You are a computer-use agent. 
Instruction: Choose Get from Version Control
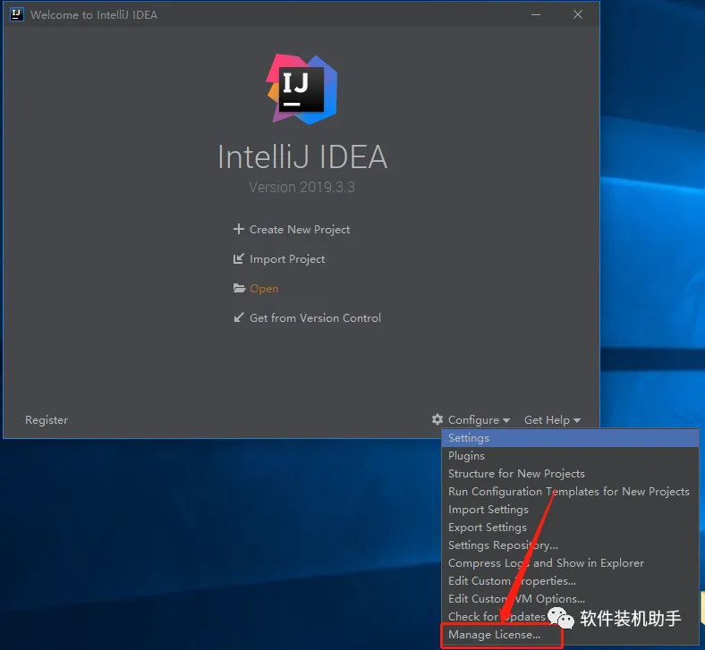point(315,318)
